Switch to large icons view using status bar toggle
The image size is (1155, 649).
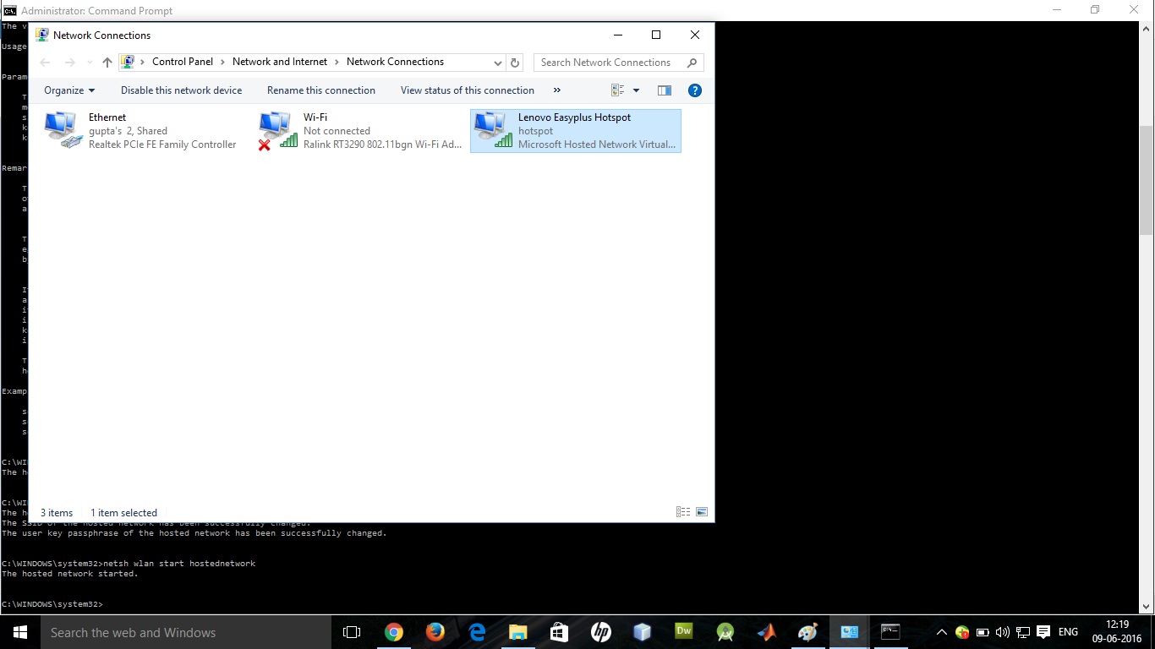click(702, 511)
